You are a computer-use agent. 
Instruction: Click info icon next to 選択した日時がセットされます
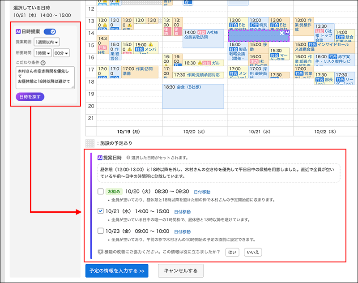pos(128,157)
